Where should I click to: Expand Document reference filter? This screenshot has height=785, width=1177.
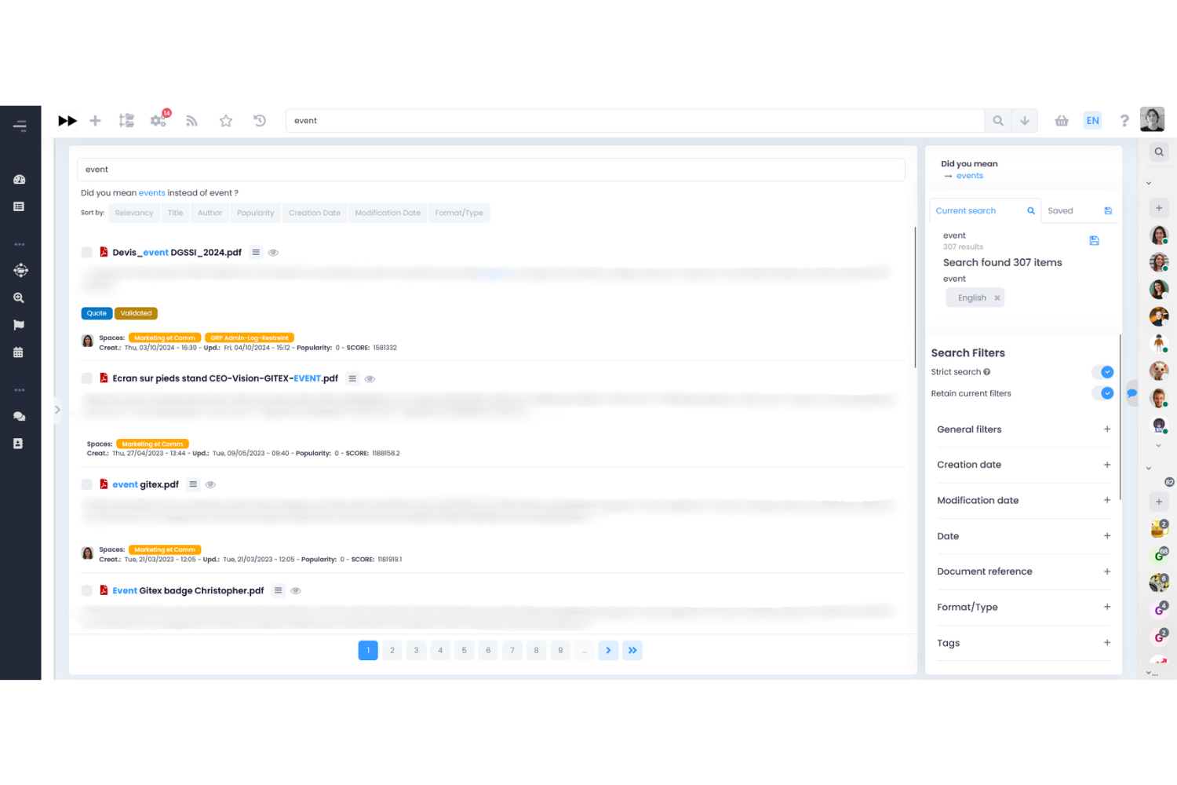(1023, 571)
